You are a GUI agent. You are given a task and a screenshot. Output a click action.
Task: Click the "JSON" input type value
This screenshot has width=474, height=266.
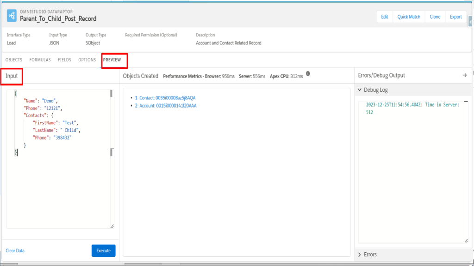[54, 43]
